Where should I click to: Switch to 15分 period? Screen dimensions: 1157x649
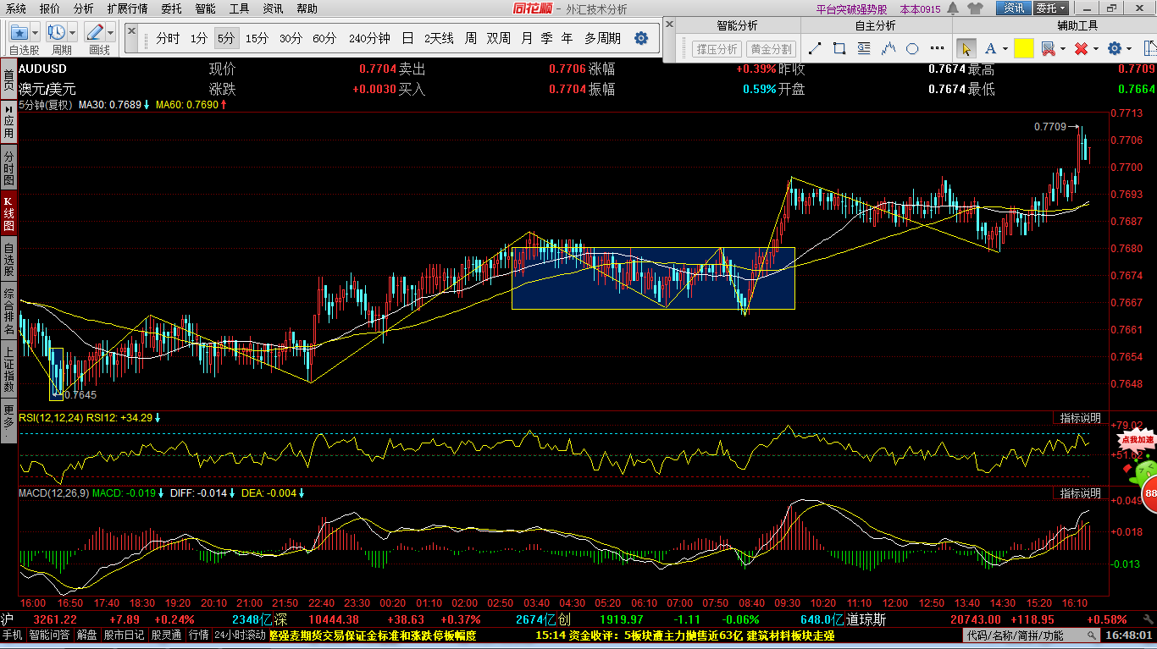tap(257, 38)
